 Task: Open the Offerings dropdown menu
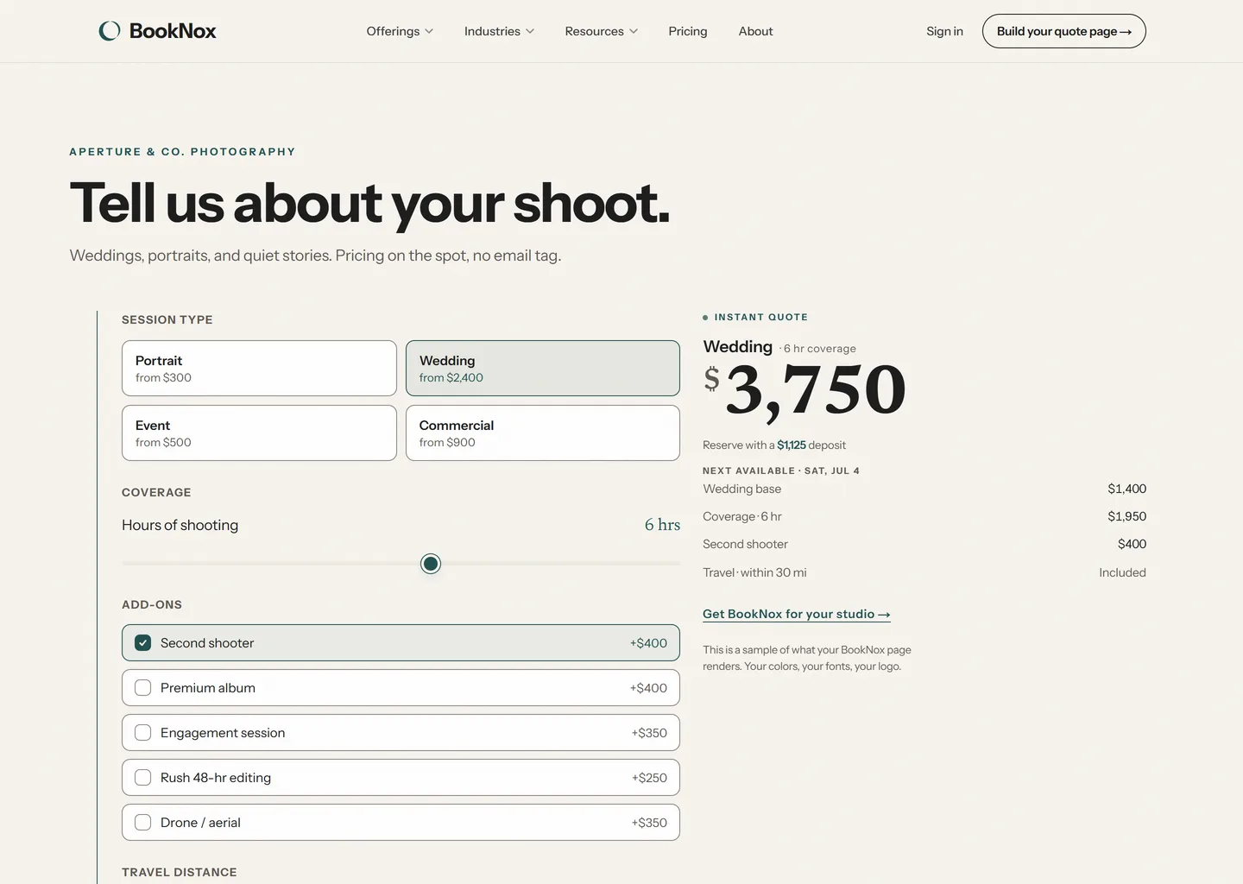pos(400,31)
